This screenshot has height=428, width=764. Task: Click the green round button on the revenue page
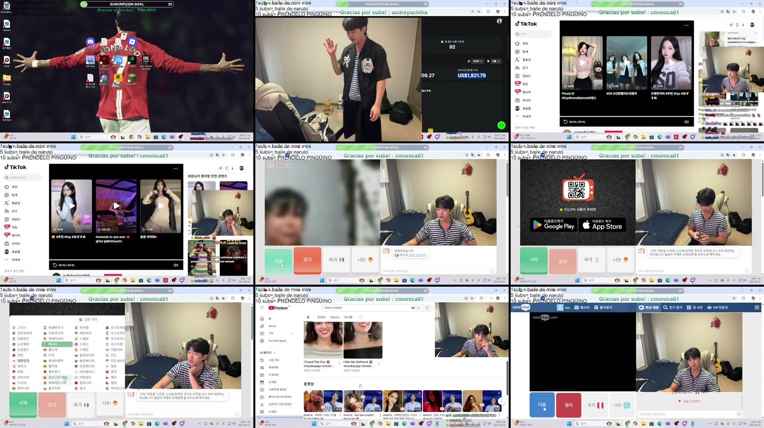(501, 125)
